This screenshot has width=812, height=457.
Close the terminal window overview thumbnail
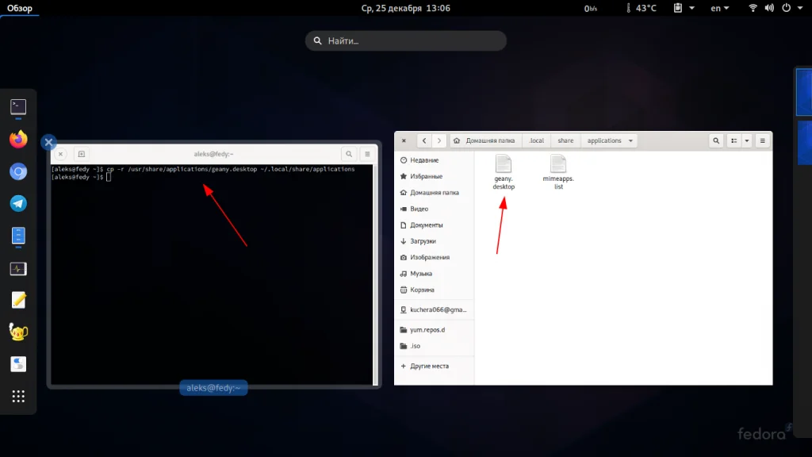(x=48, y=142)
